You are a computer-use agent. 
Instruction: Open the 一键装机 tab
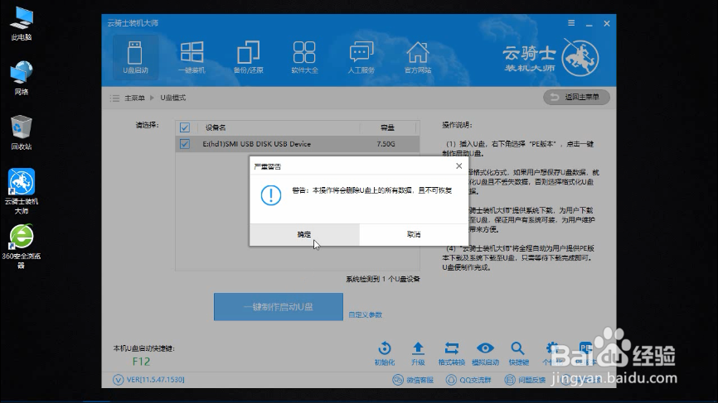(192, 57)
